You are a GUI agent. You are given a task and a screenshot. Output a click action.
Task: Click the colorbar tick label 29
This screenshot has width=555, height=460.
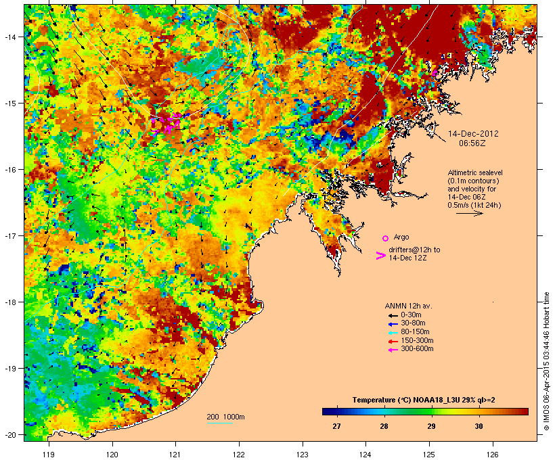[x=431, y=426]
